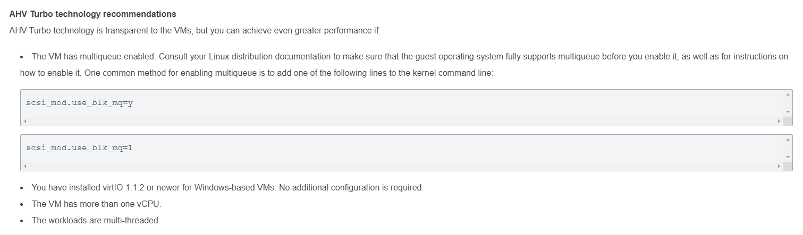Click the left scroll arrow under the use_blk_mq=1 code box

[25, 167]
